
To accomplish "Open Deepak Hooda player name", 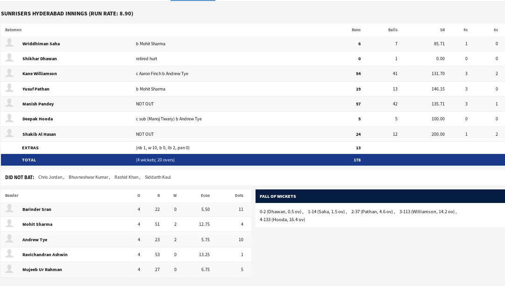I will [37, 119].
